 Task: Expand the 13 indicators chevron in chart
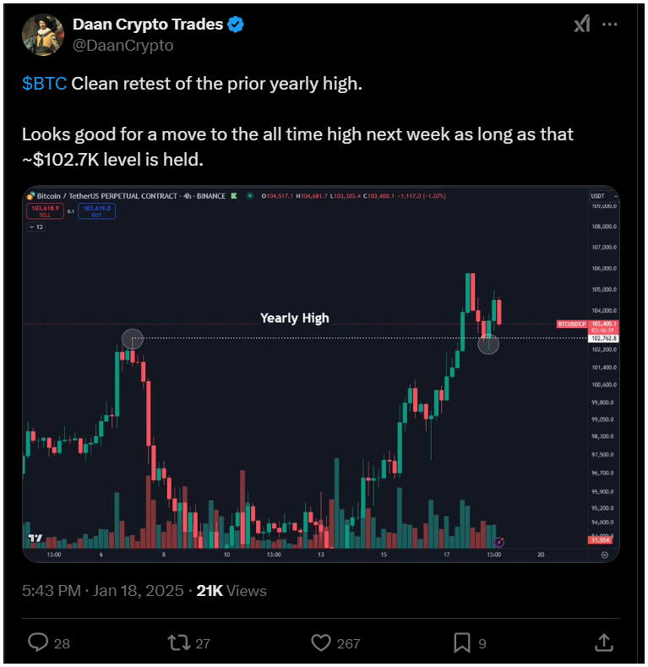coord(36,227)
